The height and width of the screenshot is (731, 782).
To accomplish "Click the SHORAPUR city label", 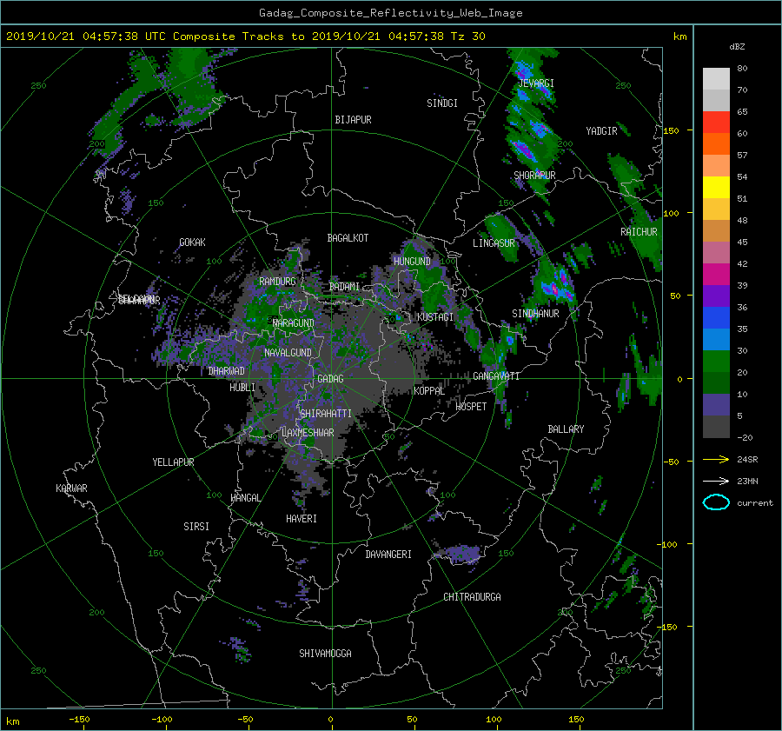I will click(534, 175).
